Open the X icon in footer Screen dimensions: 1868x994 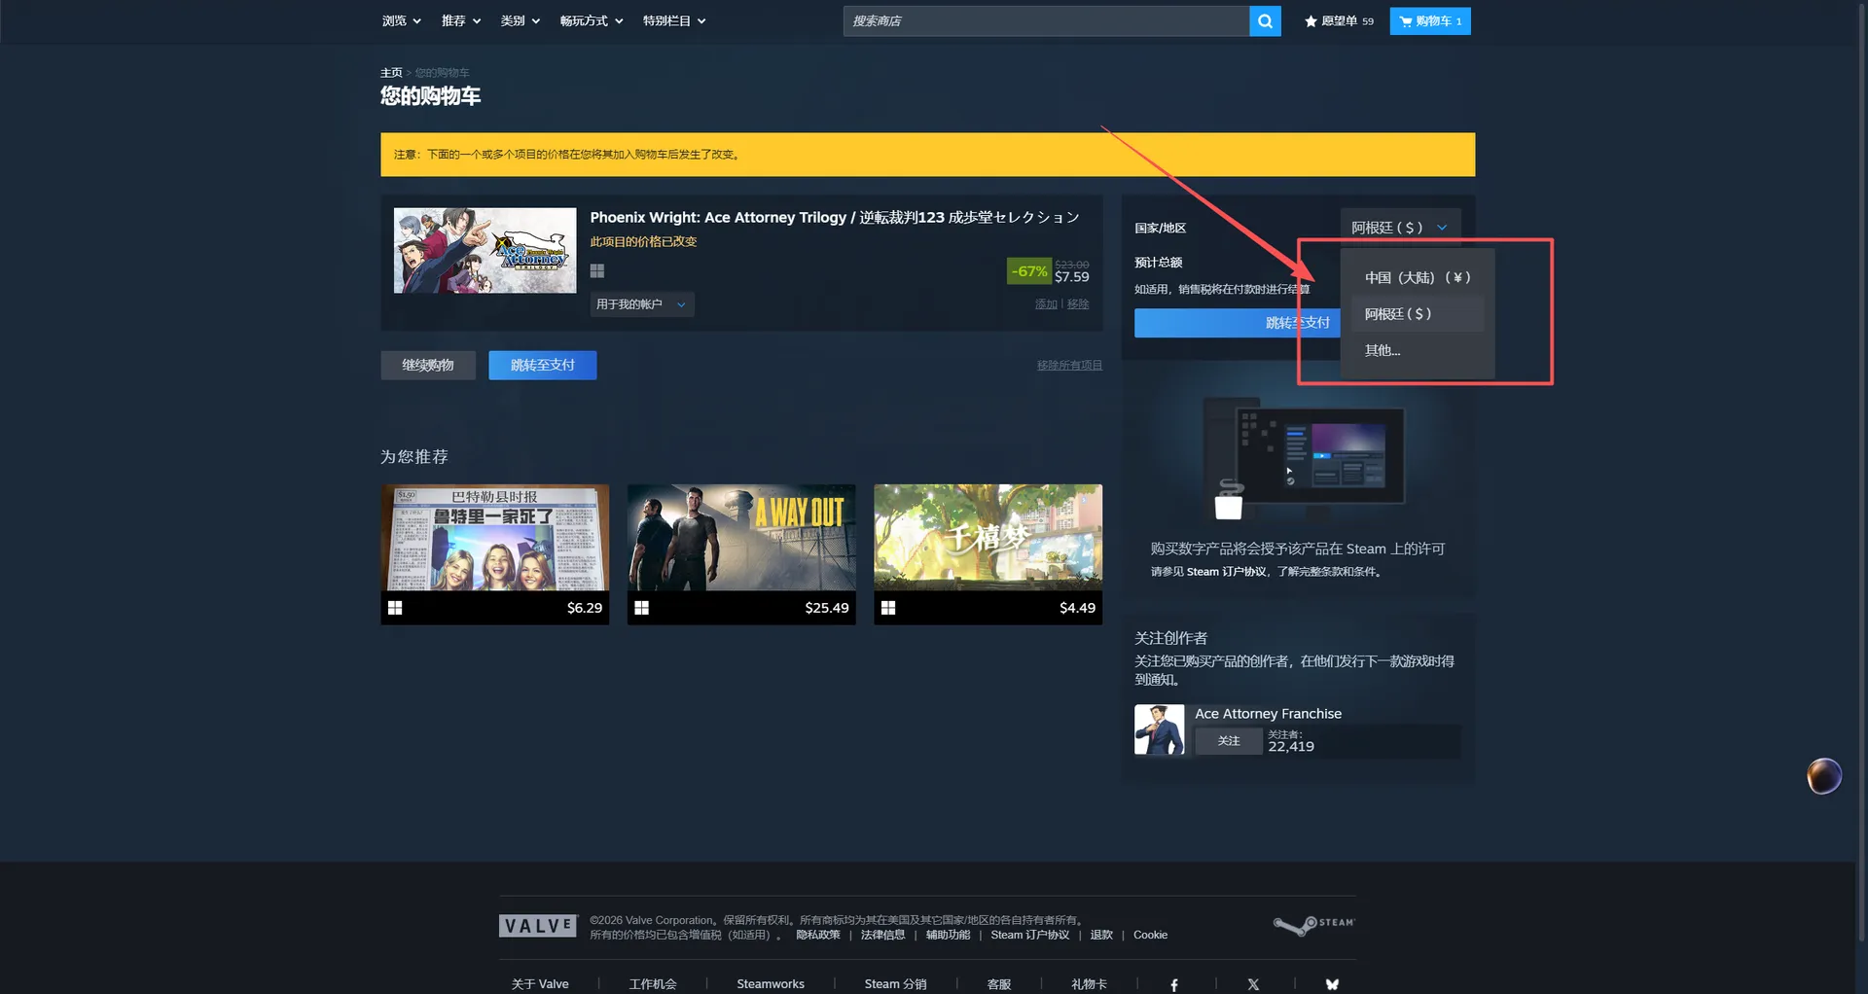[x=1253, y=984]
